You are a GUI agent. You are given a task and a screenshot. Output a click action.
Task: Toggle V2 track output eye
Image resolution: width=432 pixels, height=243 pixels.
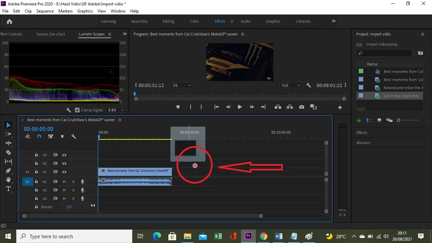[64, 163]
